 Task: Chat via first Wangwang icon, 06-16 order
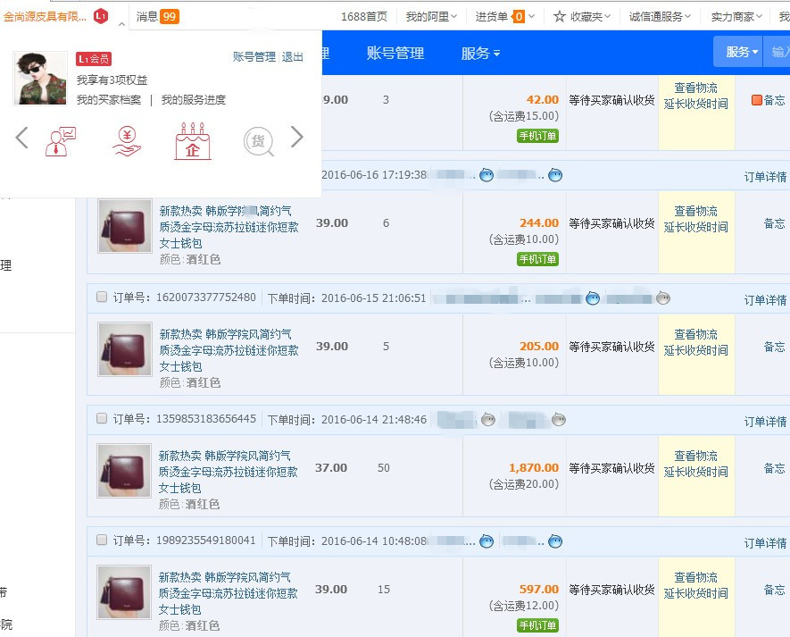pos(486,175)
